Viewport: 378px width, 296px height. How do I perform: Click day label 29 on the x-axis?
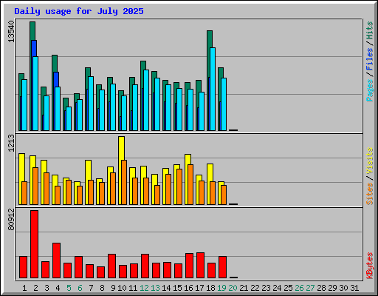332,288
